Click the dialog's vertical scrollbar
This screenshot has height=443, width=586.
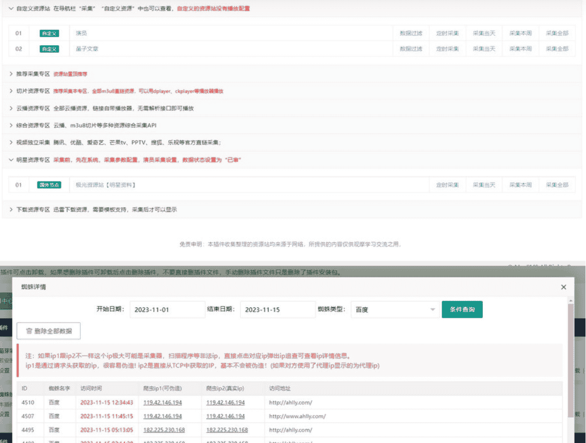571,359
